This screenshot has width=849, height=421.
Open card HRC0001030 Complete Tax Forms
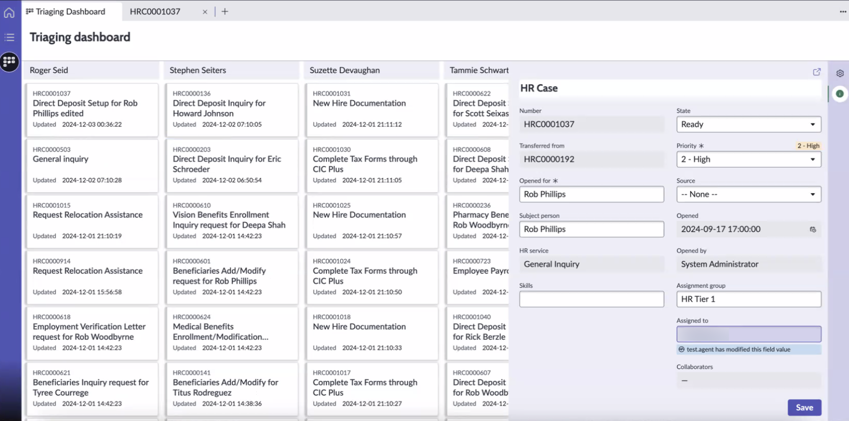[372, 166]
